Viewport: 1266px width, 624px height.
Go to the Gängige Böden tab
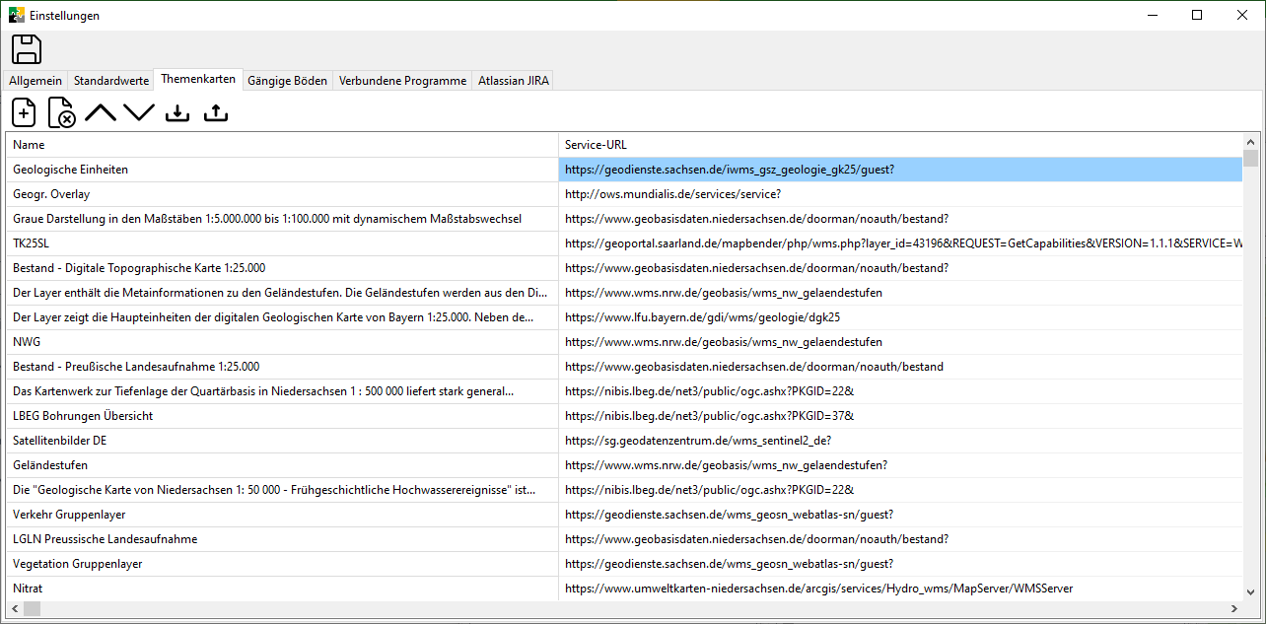click(x=287, y=81)
